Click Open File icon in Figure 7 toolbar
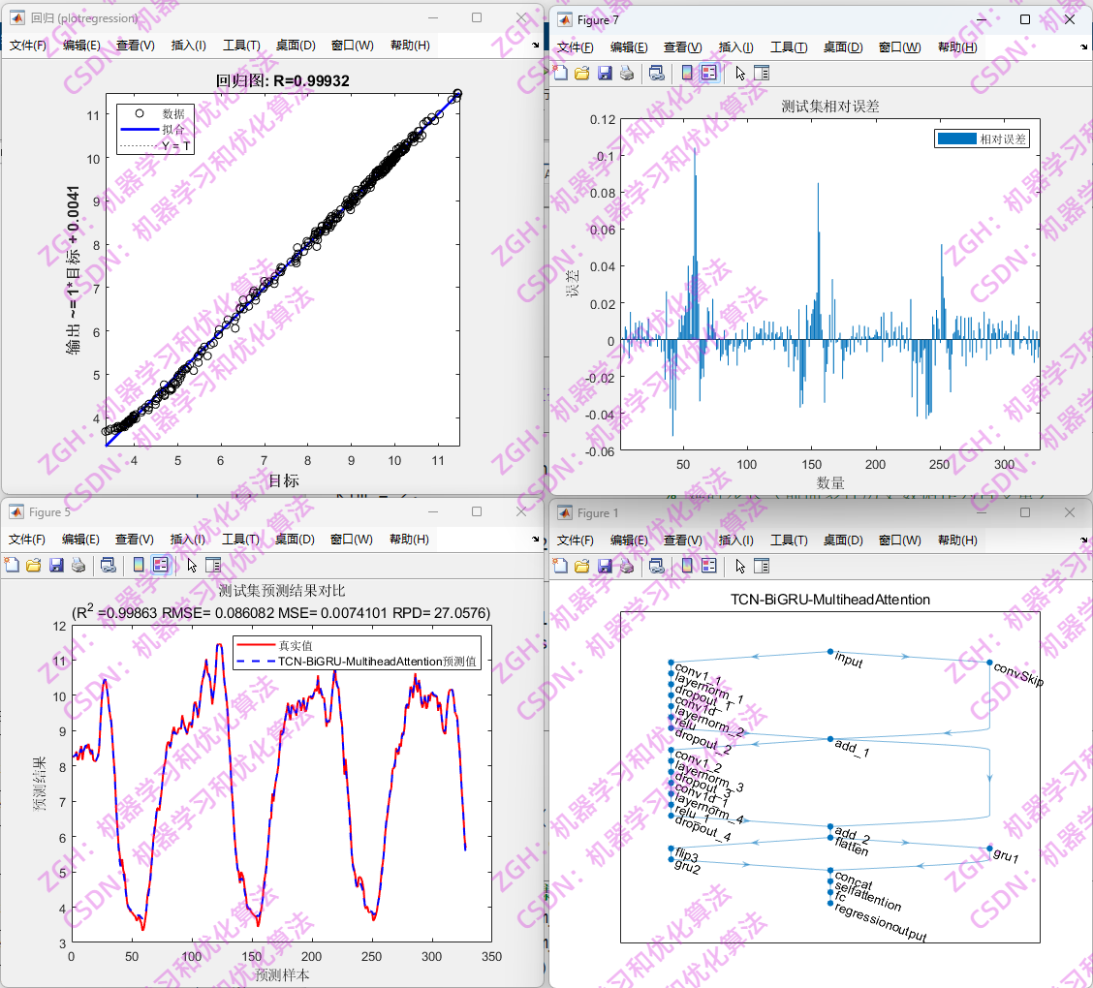This screenshot has height=988, width=1093. click(x=582, y=74)
